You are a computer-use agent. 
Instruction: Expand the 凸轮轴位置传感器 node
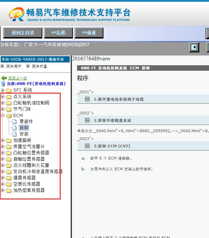[x=2, y=153]
